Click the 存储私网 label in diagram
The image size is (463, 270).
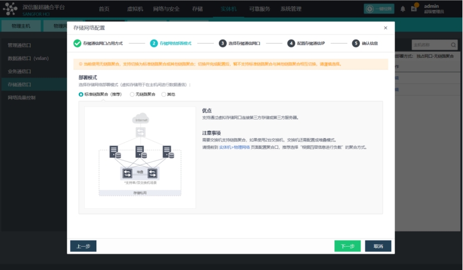pyautogui.click(x=140, y=193)
